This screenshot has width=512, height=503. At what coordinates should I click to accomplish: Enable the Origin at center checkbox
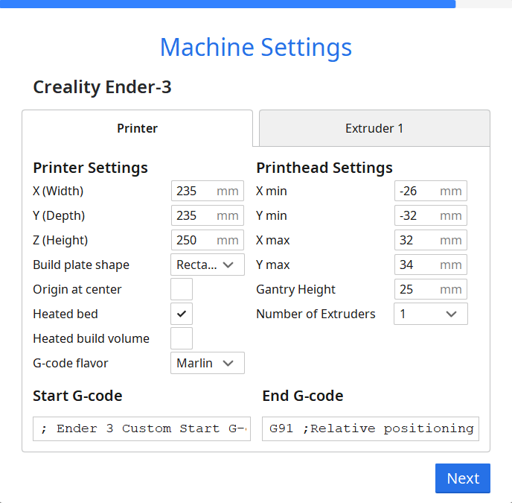pyautogui.click(x=182, y=289)
